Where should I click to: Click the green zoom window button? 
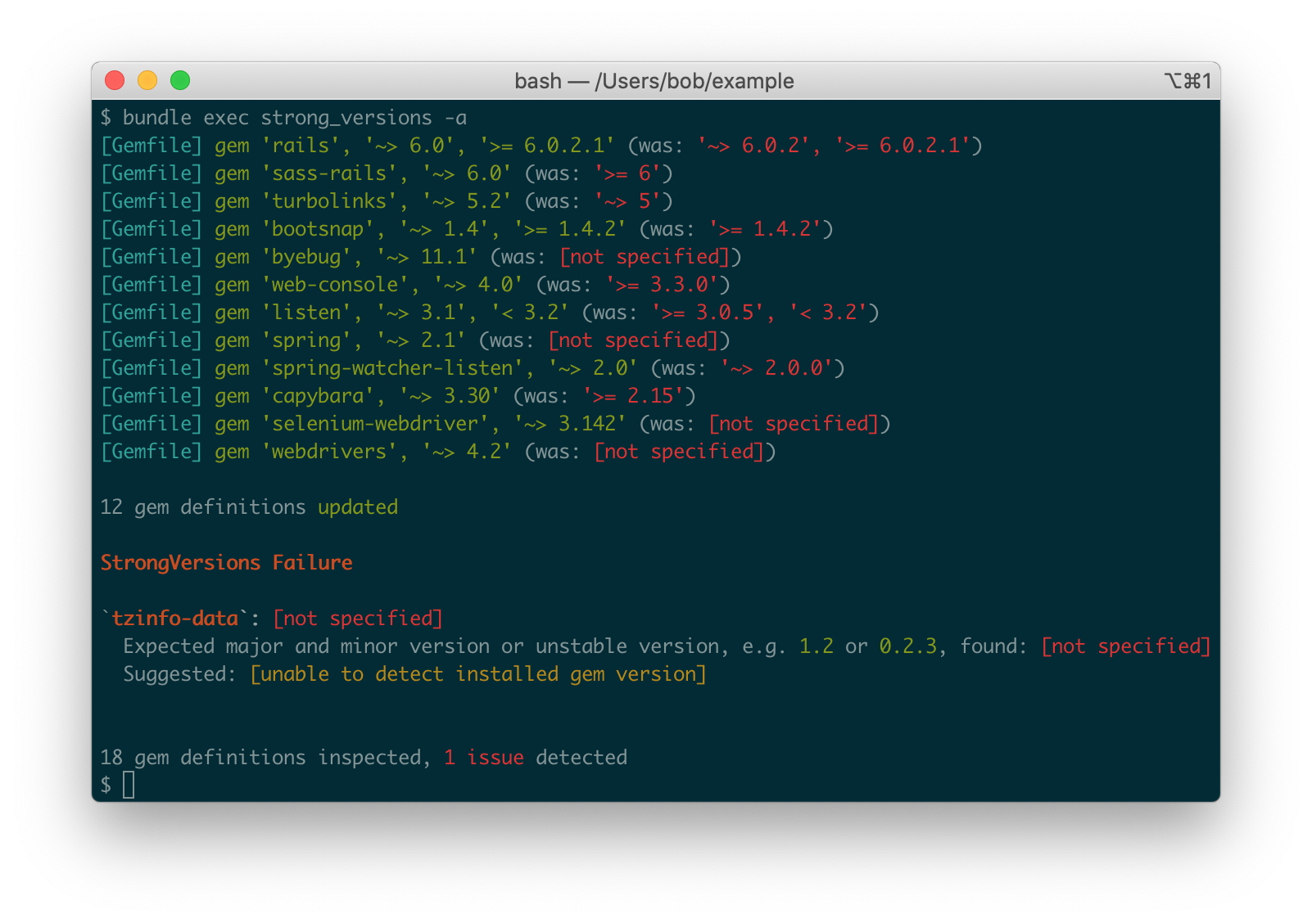tap(180, 80)
